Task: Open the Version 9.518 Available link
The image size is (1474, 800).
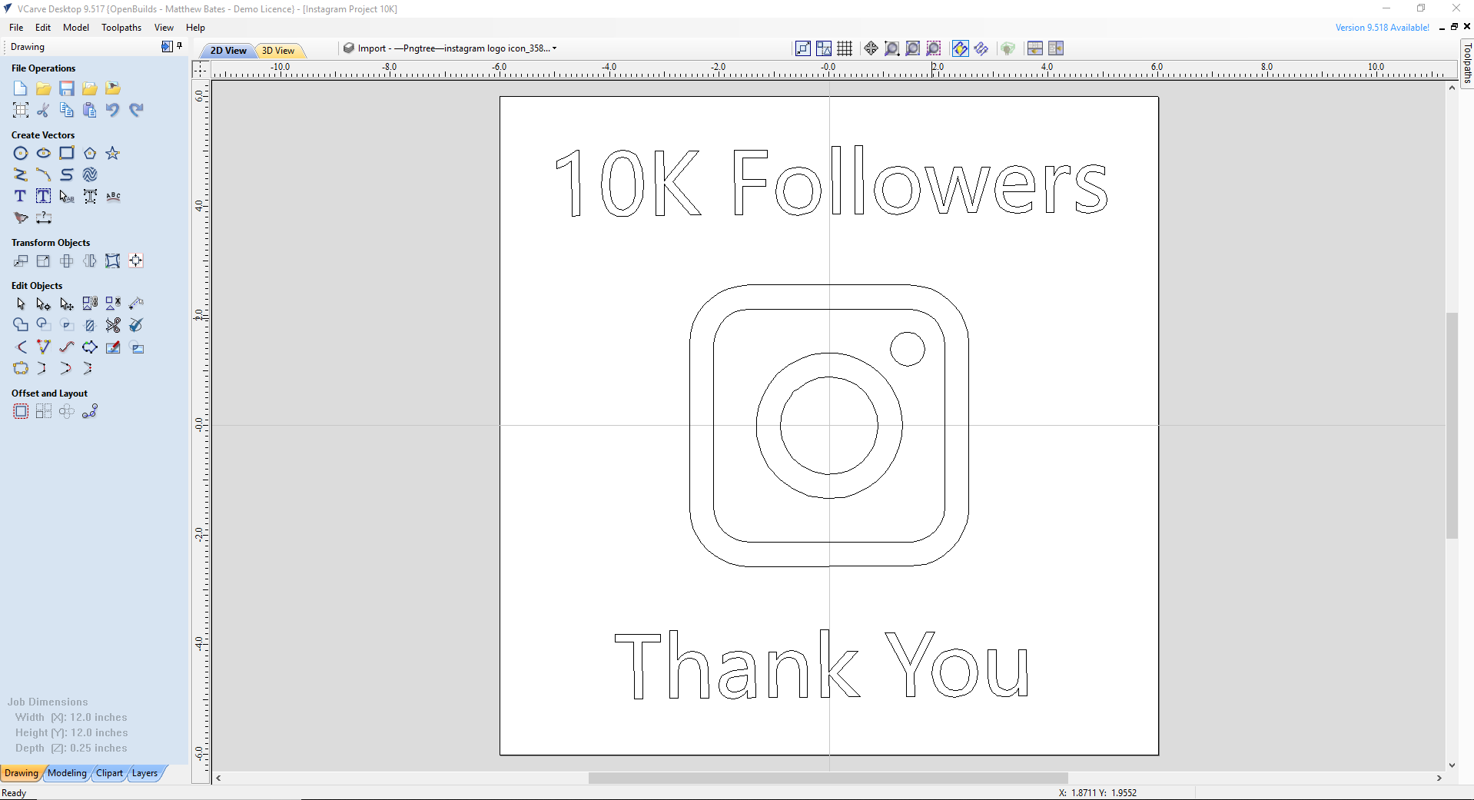Action: 1382,28
